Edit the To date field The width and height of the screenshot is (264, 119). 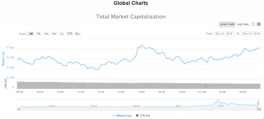click(x=251, y=34)
